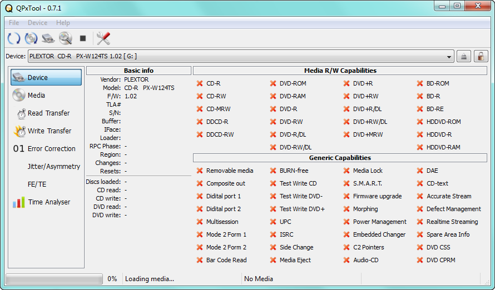Viewport: 495px width, 290px height.
Task: Click the eject tray button
Action: point(463,57)
